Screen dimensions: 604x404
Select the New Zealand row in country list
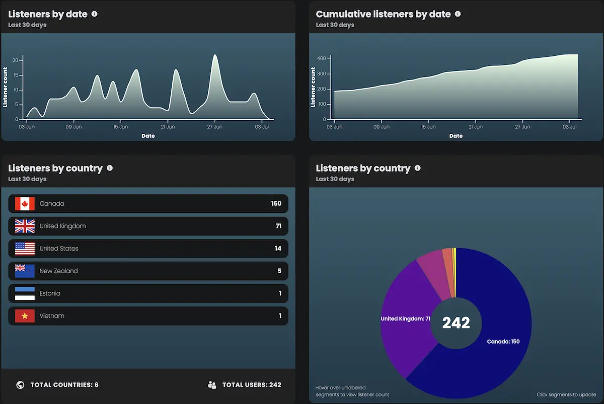148,271
